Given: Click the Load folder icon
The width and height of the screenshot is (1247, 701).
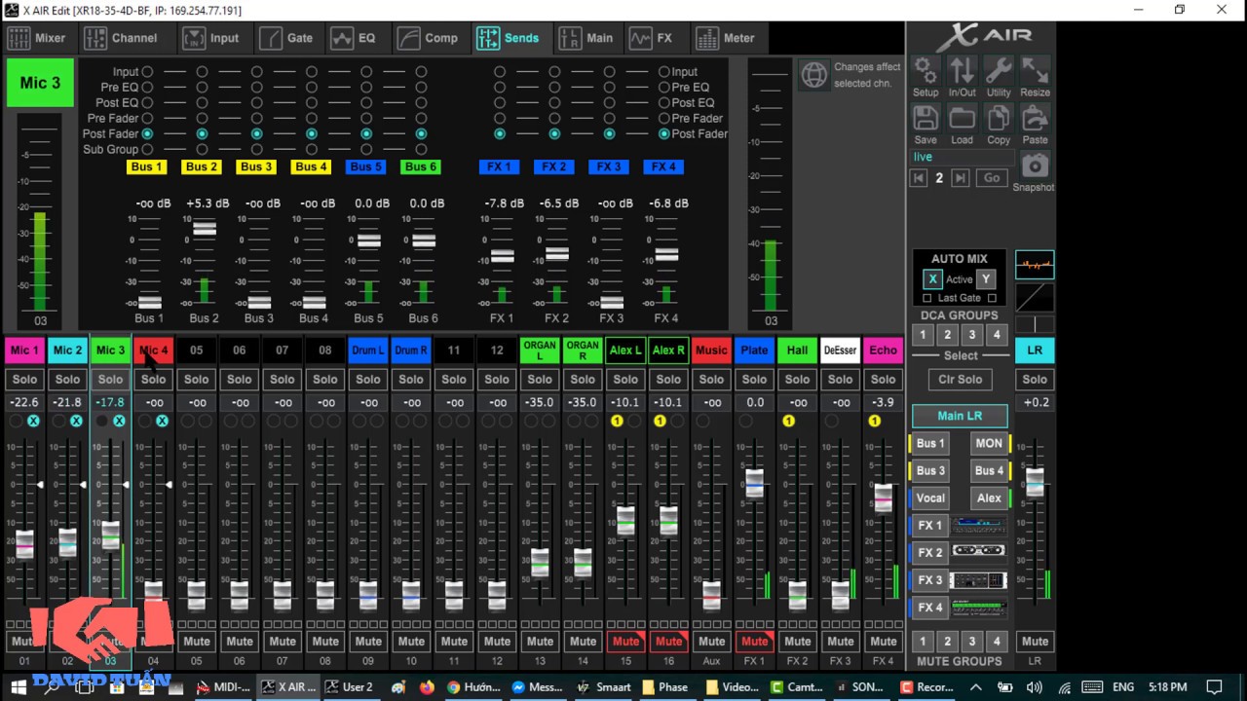Looking at the screenshot, I should coord(962,118).
